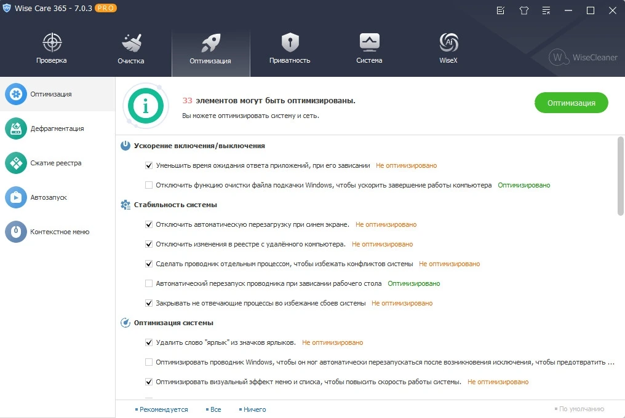Click the Wise Care 365 shield logo
The image size is (625, 418).
(x=7, y=9)
